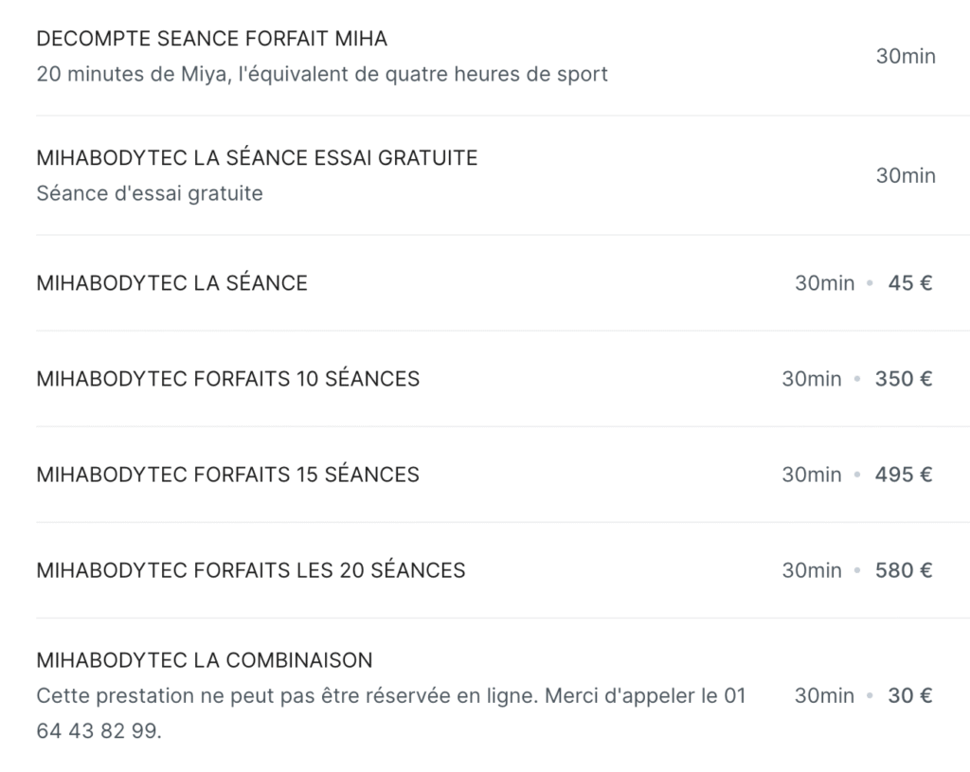Image resolution: width=970 pixels, height=772 pixels.
Task: Click the 495 € price
Action: [903, 475]
